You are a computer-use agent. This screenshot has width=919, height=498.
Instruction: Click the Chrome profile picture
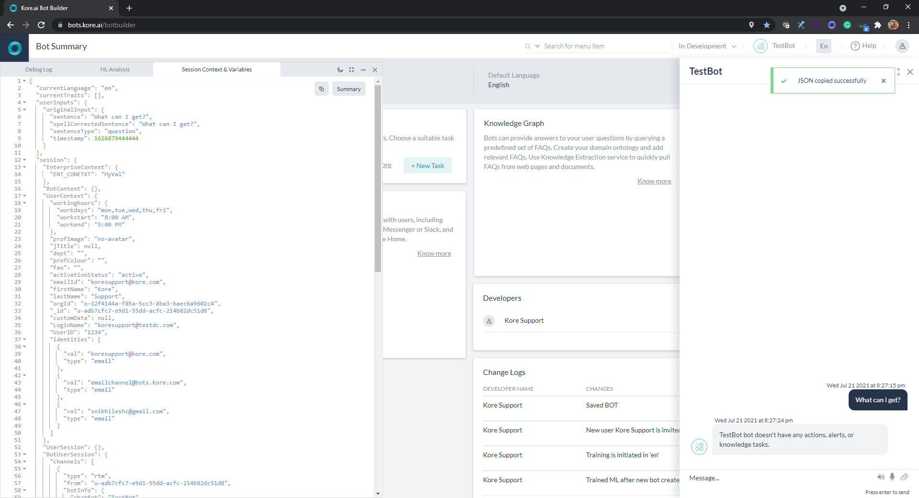[893, 25]
